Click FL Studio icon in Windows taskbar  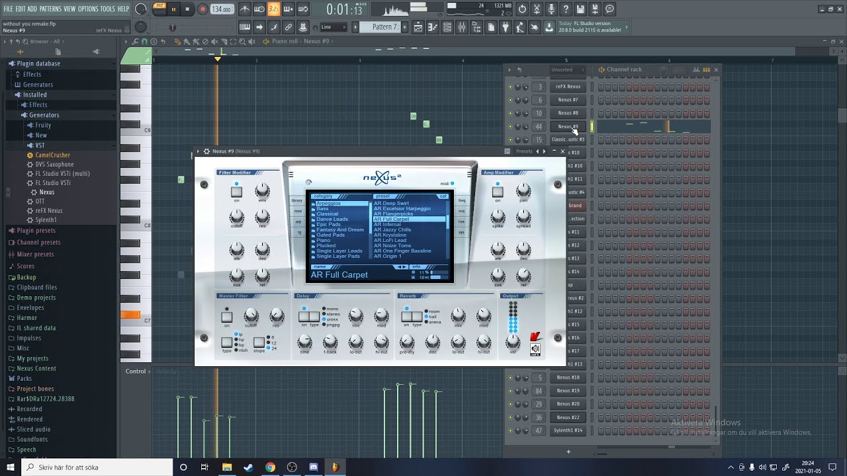pos(335,467)
